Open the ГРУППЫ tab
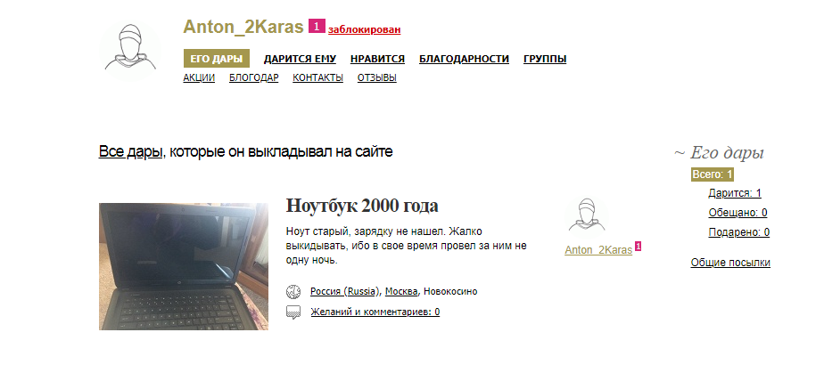The image size is (824, 373). 545,60
